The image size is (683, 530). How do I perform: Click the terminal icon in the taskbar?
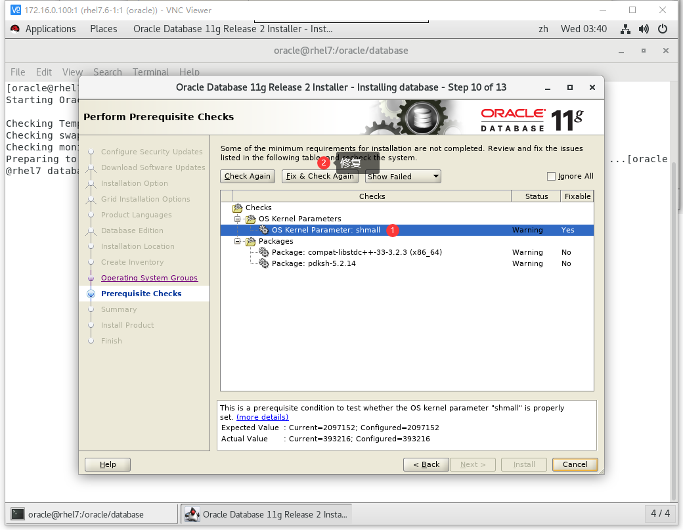click(18, 514)
